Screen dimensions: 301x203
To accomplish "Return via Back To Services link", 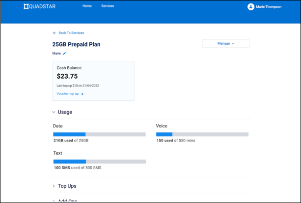I will pos(71,33).
